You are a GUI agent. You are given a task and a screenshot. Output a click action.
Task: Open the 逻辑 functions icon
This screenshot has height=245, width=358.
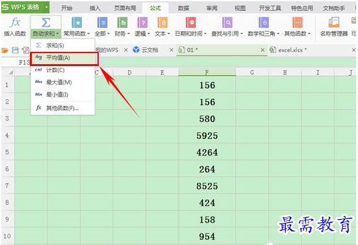coord(142,23)
